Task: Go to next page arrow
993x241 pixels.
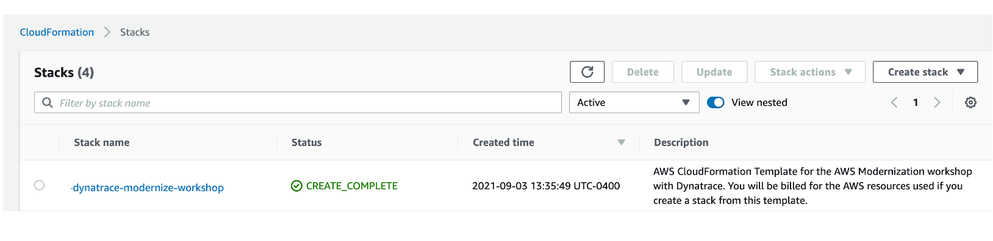Action: [x=937, y=102]
